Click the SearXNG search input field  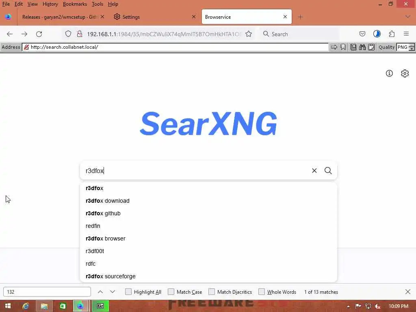(196, 171)
